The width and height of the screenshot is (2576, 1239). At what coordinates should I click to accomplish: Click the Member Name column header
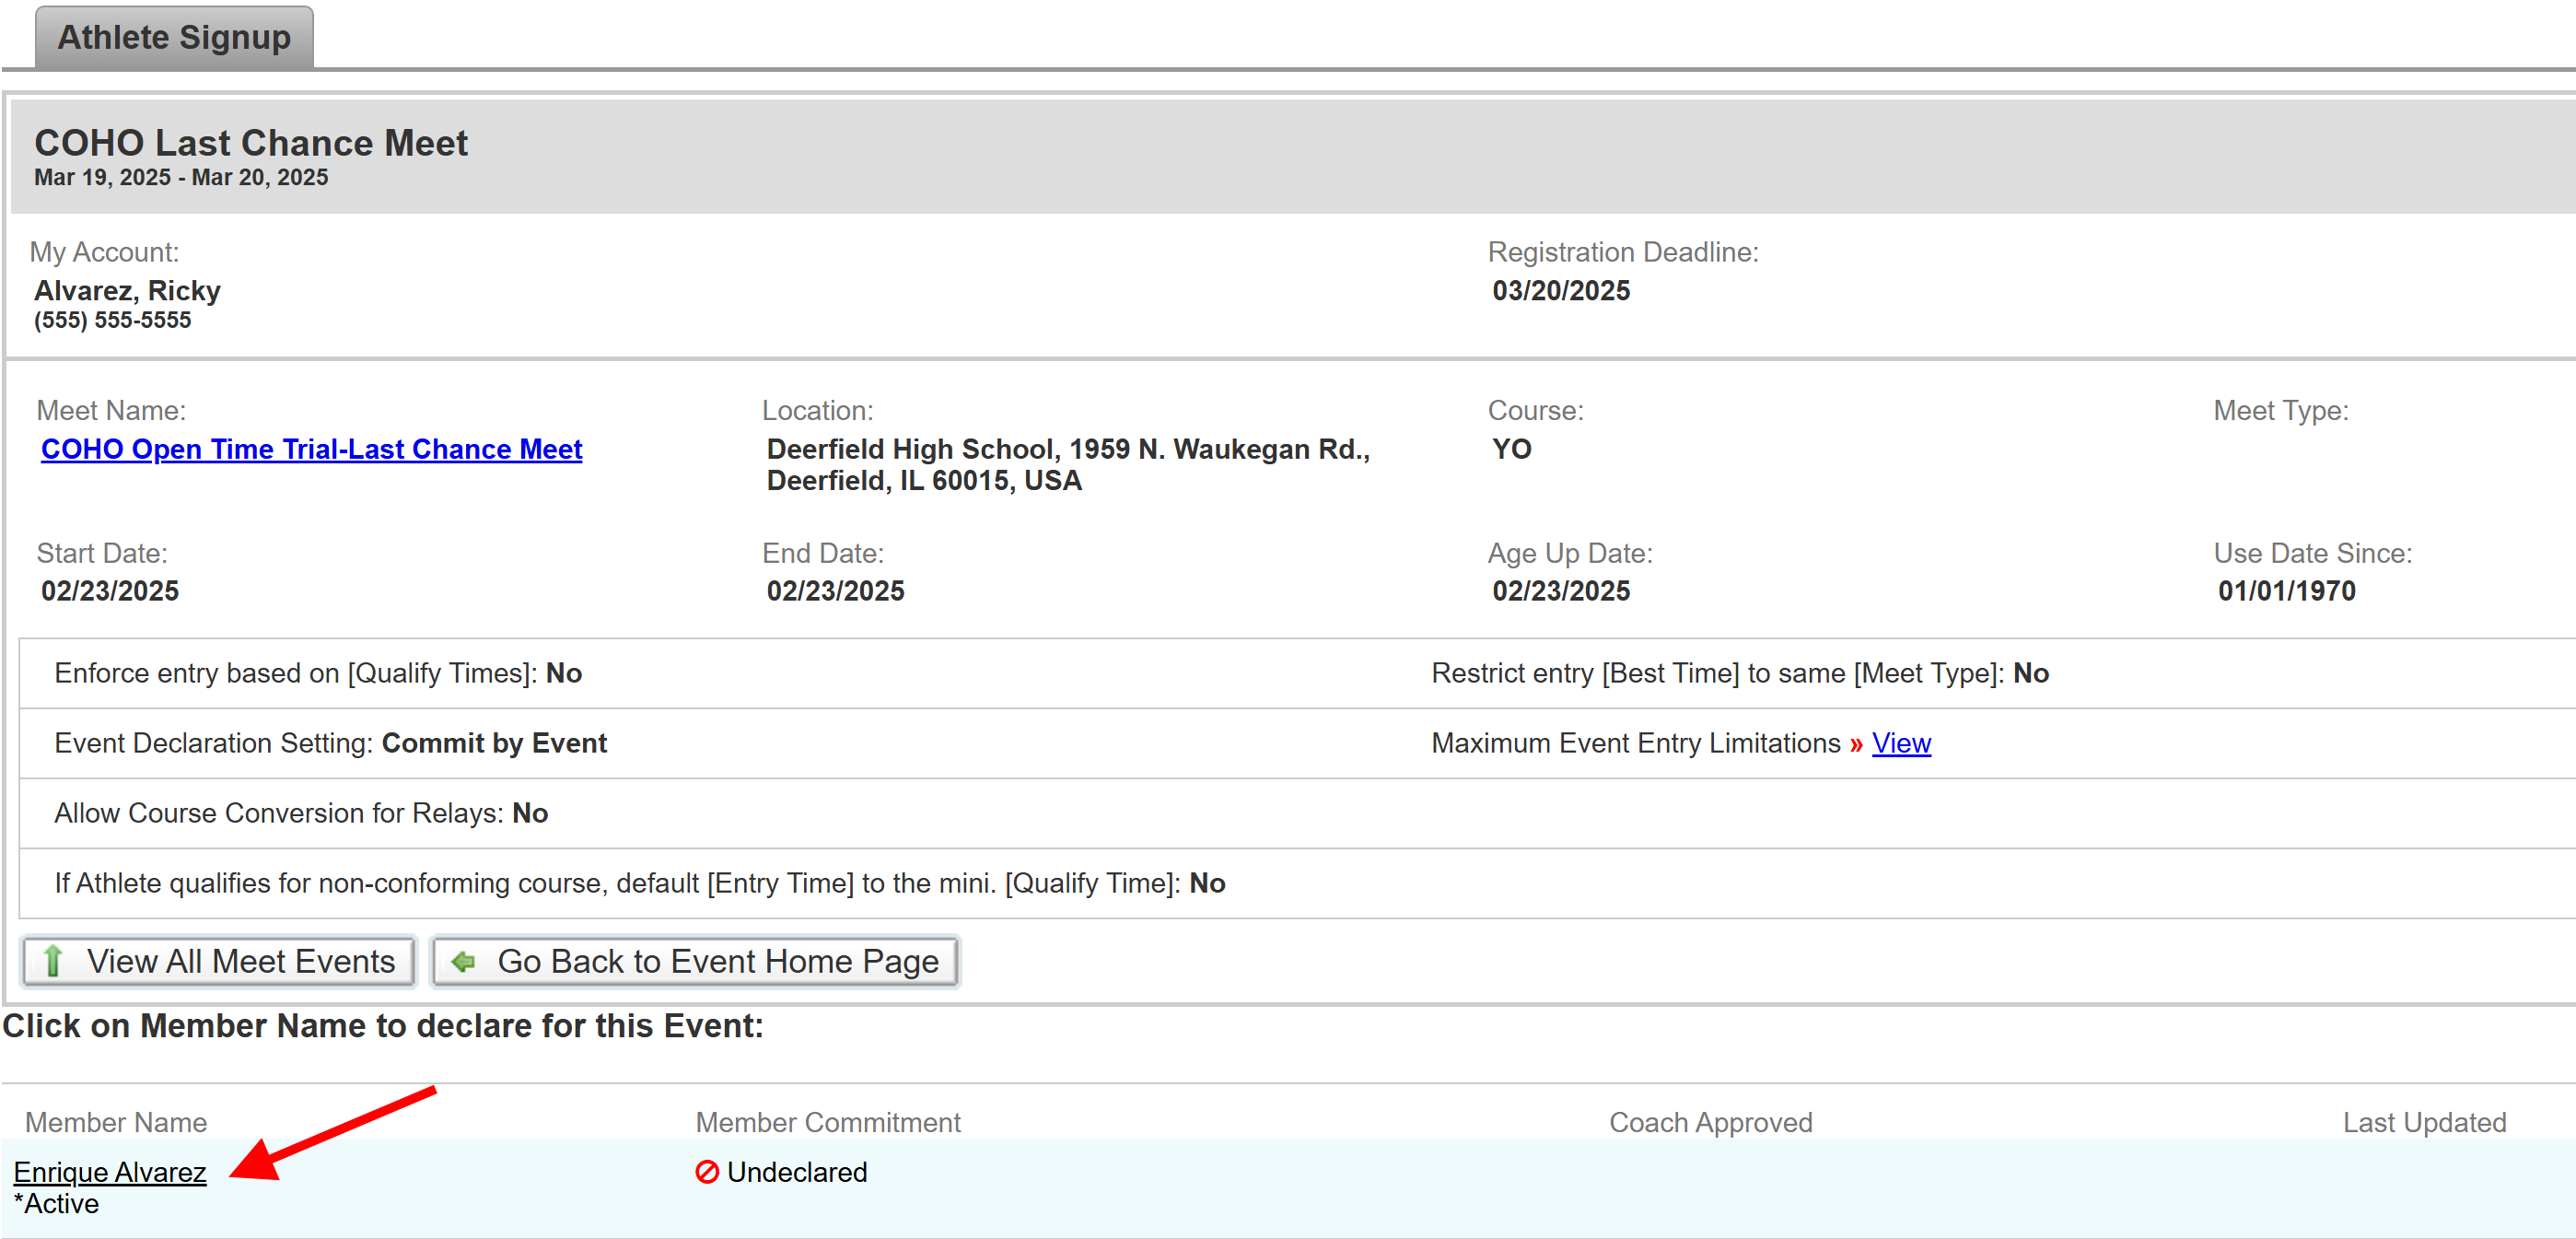pos(116,1122)
